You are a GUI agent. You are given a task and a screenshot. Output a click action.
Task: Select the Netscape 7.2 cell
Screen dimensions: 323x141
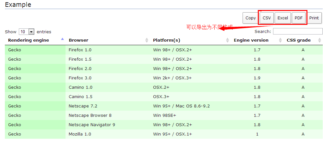click(x=108, y=106)
